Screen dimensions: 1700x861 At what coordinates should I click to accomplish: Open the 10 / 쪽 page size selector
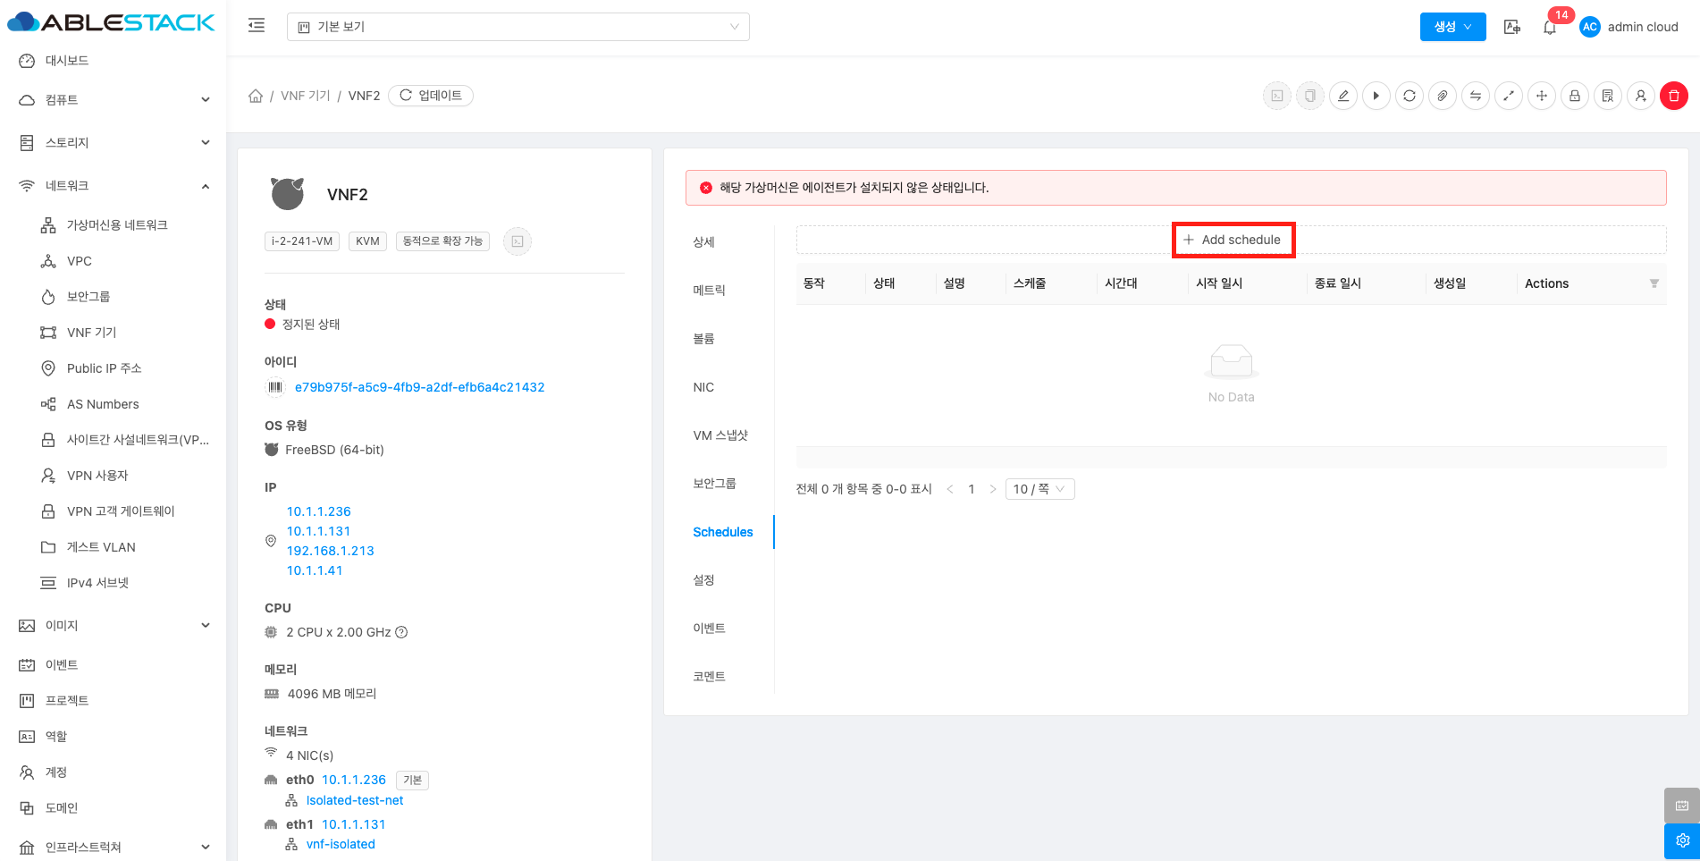1039,489
